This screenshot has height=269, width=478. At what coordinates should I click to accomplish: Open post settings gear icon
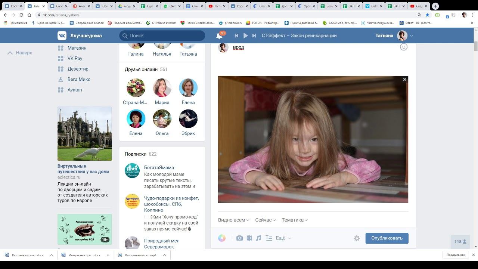pyautogui.click(x=357, y=238)
